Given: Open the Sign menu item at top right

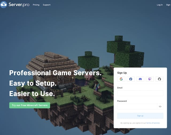Looking at the screenshot, I should point(168,5).
